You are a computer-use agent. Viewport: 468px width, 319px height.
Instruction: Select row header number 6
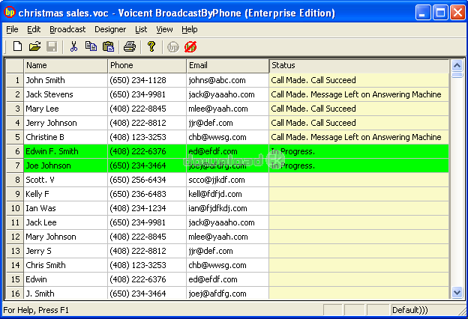[15, 151]
